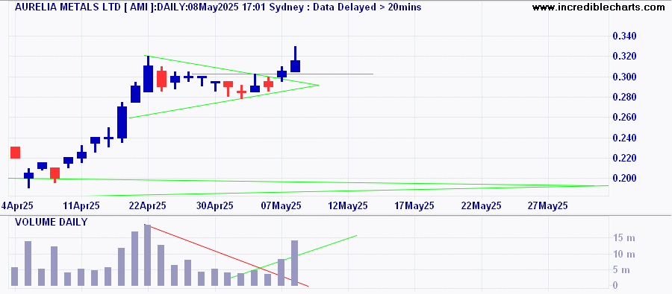Click the VOLUME DAILY panel title

51,223
